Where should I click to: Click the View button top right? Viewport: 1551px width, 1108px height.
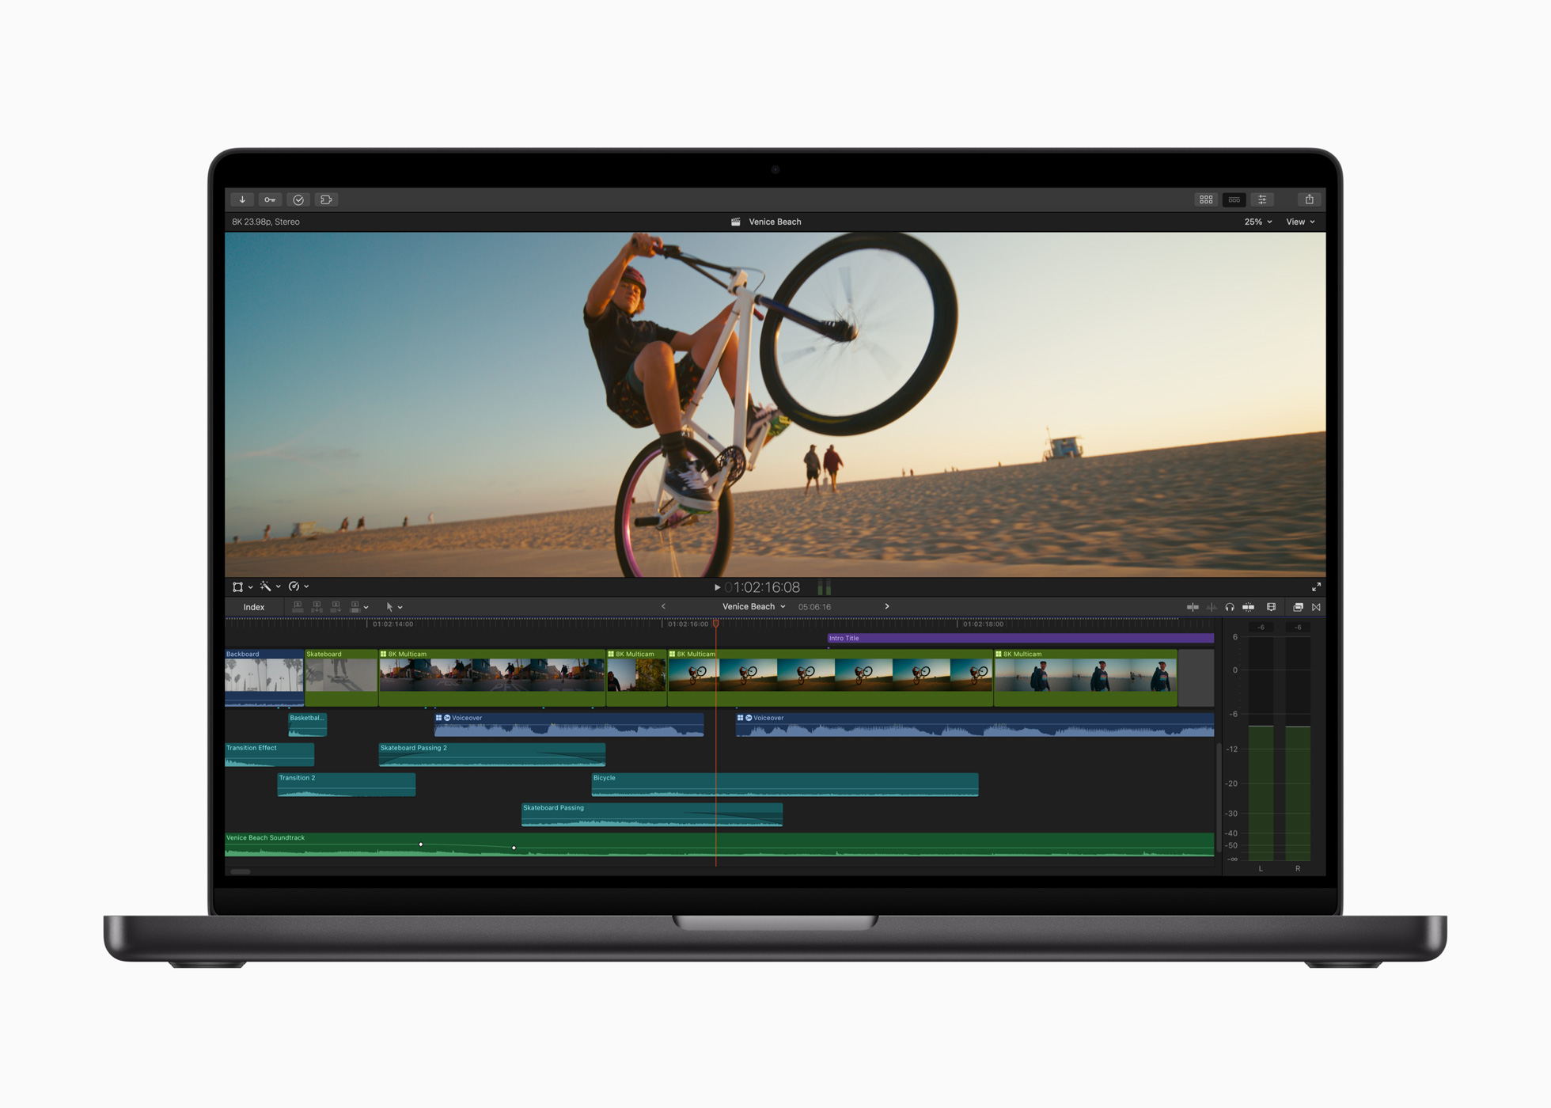coord(1300,221)
